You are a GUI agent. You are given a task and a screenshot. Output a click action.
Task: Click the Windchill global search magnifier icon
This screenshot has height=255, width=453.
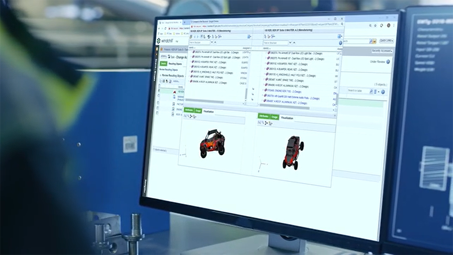click(x=371, y=42)
